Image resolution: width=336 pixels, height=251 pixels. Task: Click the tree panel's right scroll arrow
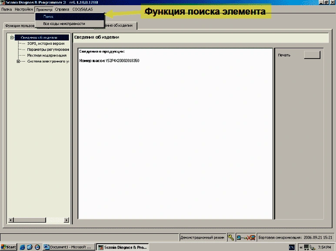tap(67, 220)
